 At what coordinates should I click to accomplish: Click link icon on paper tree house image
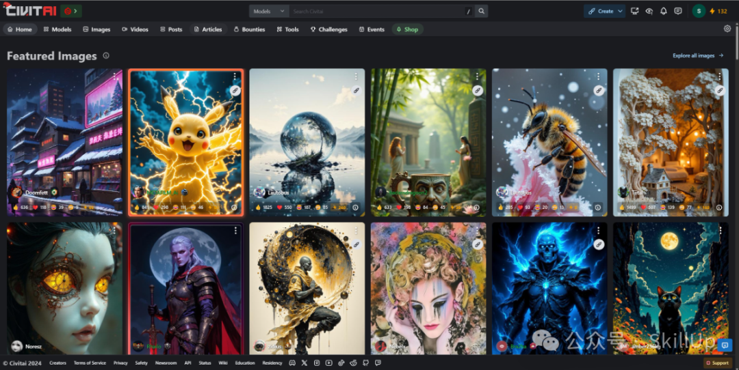[720, 90]
